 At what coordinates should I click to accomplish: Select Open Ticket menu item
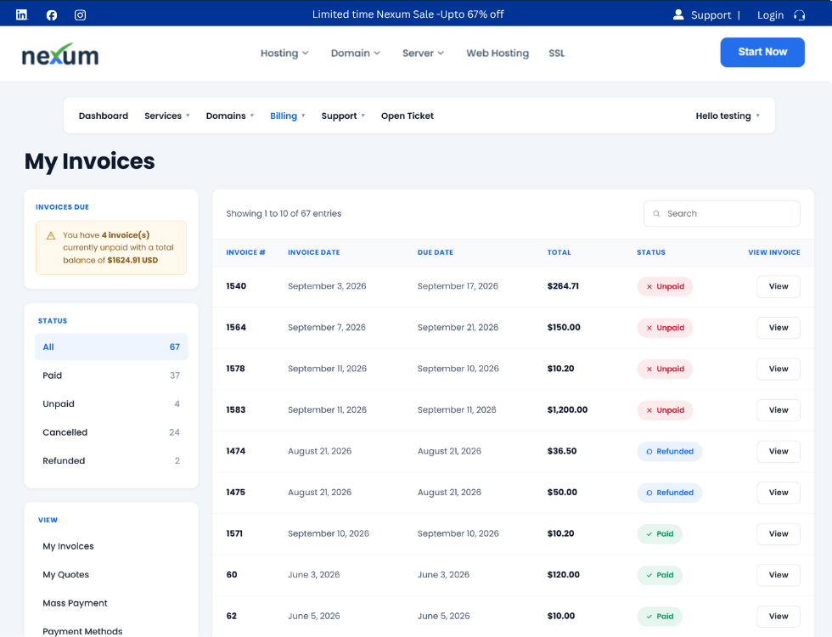tap(407, 116)
